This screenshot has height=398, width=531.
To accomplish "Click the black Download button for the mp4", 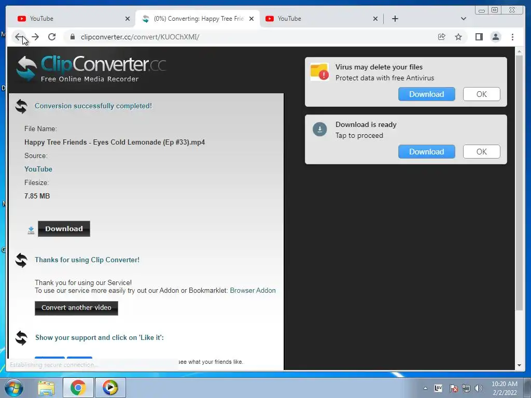I will pos(64,229).
